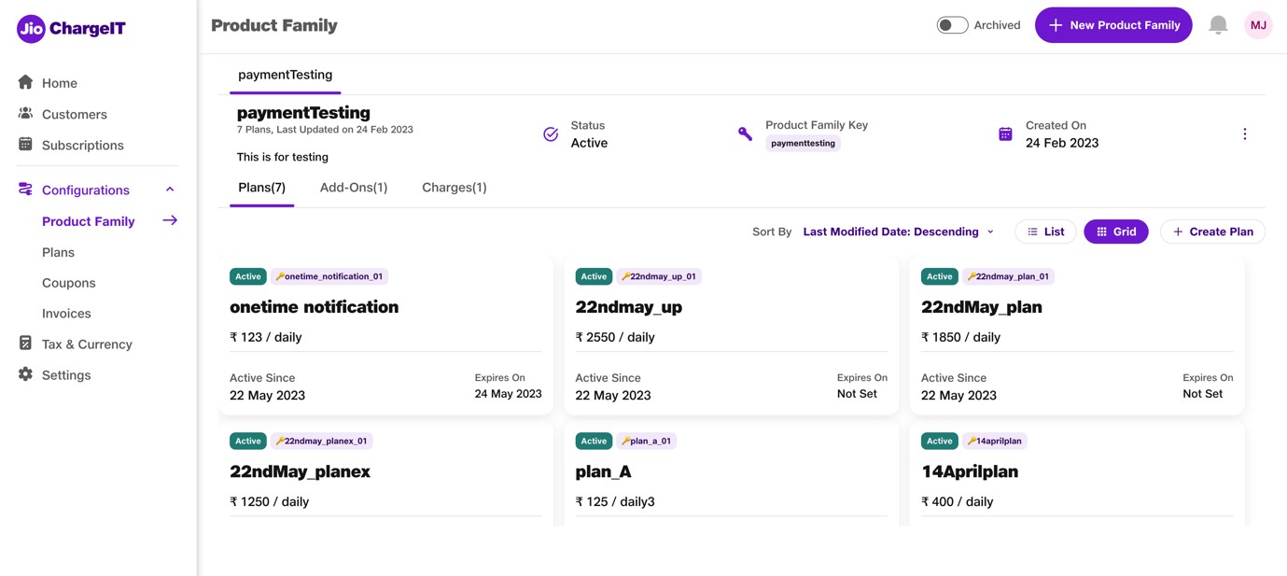
Task: Click the 24 May 2023 expiry date
Action: [508, 394]
